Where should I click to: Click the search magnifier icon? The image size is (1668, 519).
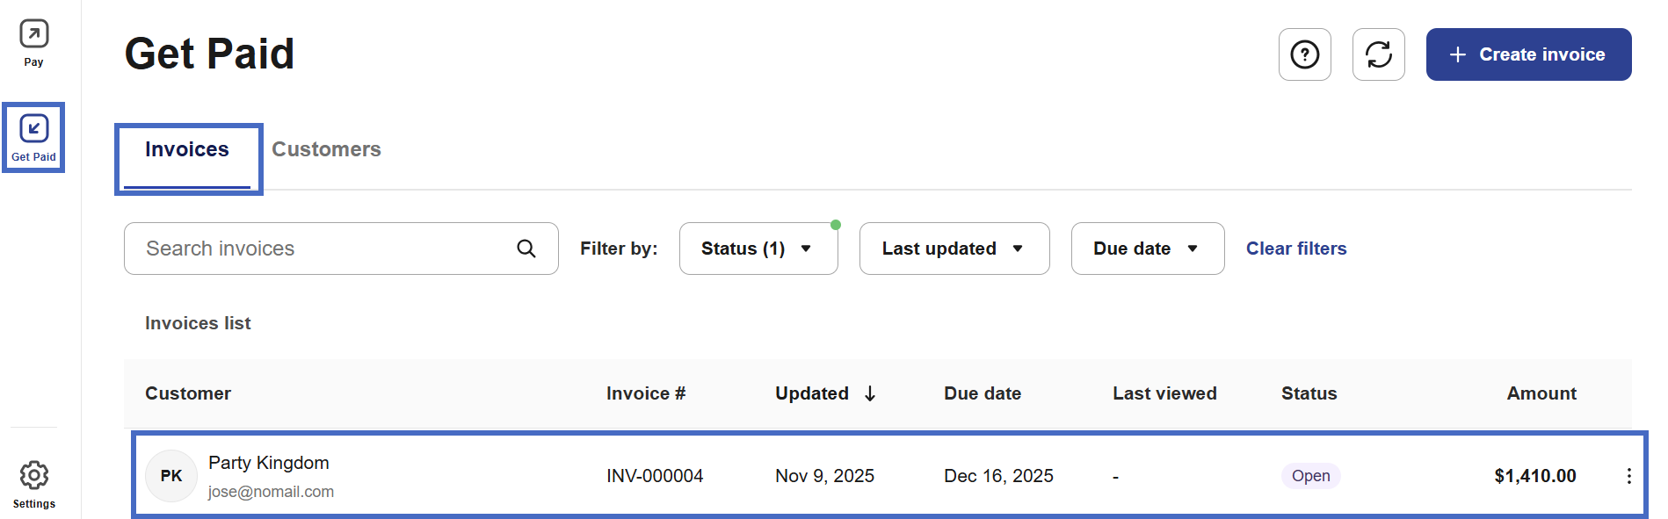(x=526, y=249)
